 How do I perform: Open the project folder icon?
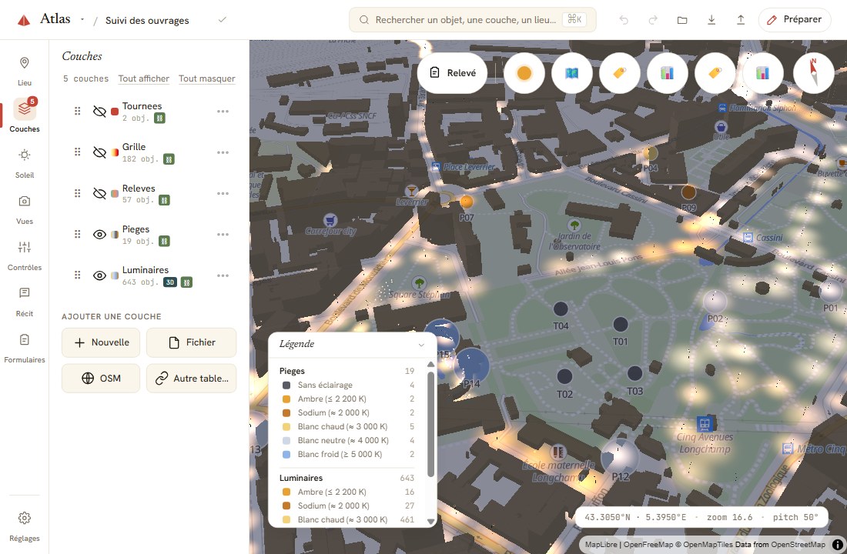click(682, 20)
